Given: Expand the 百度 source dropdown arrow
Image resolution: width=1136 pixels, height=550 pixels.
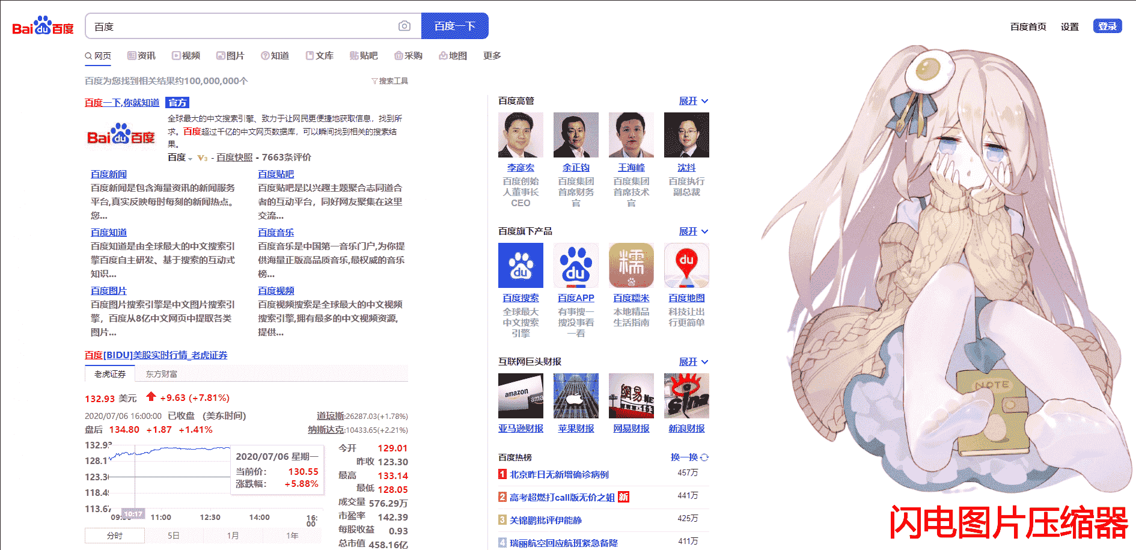Looking at the screenshot, I should pyautogui.click(x=190, y=159).
